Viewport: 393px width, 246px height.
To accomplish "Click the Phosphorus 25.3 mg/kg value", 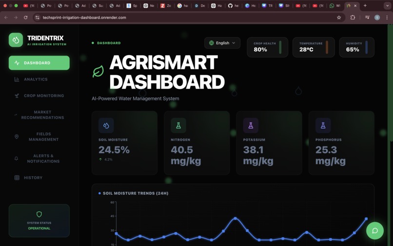I will coord(330,155).
